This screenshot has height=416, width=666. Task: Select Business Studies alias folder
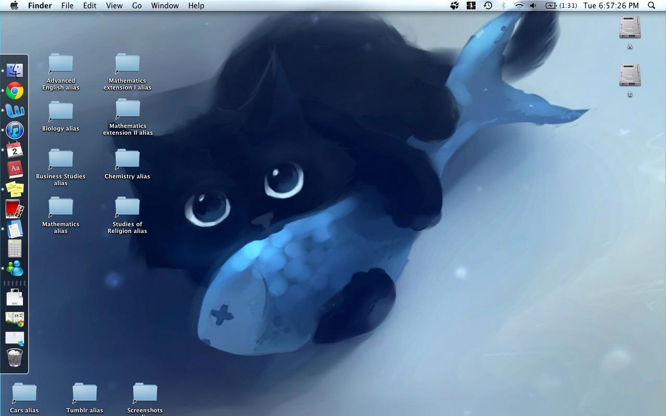(61, 167)
